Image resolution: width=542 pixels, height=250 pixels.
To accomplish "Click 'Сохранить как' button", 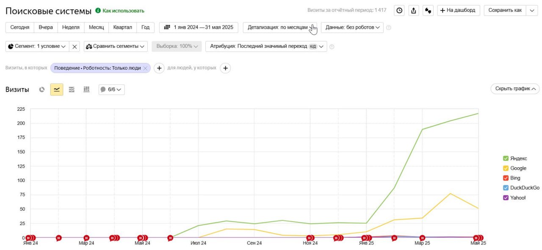I will click(x=505, y=10).
